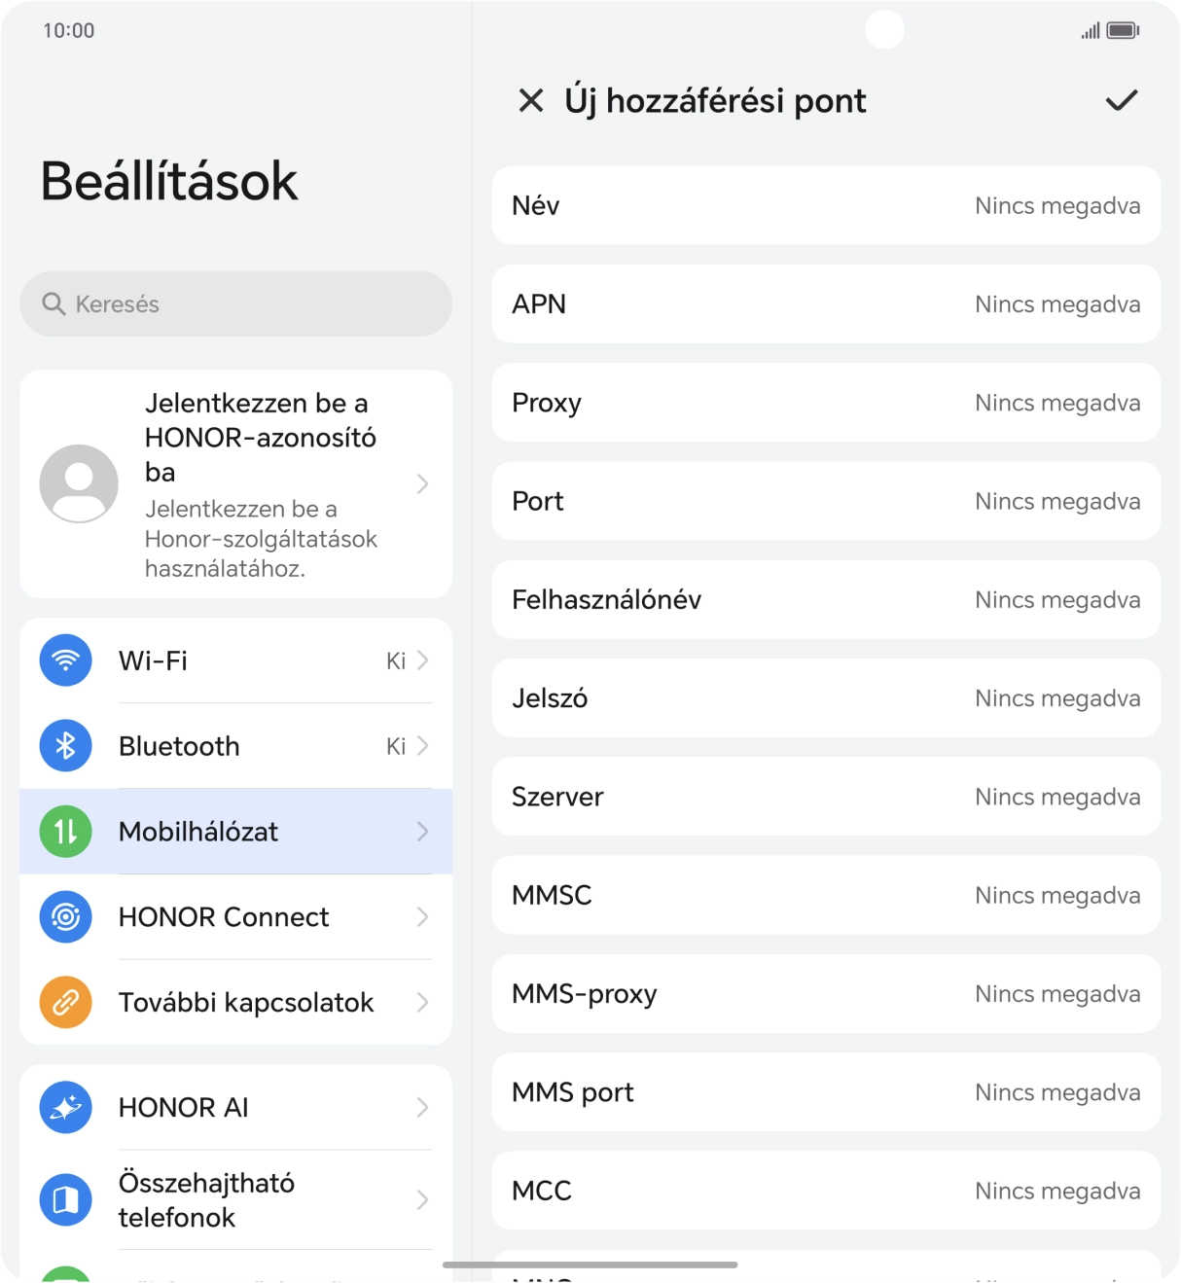Select the HONOR Connect icon
Screen dimensions: 1181x1283
coord(64,916)
